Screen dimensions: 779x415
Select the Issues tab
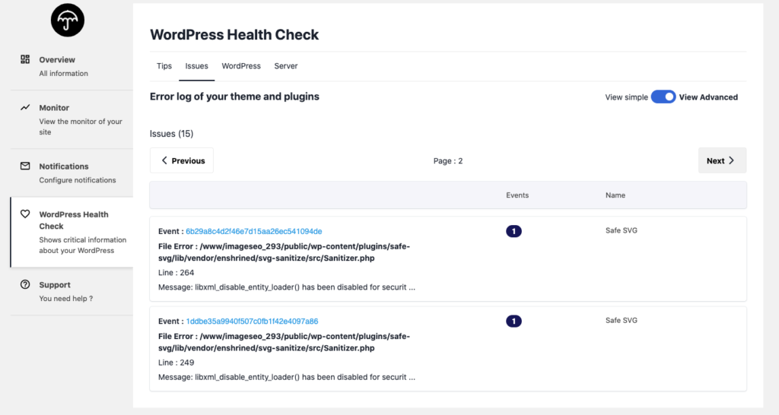pyautogui.click(x=197, y=66)
